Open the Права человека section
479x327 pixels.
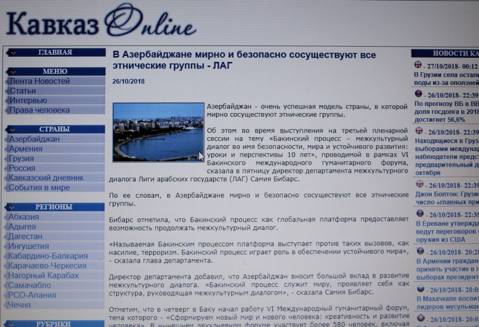pyautogui.click(x=56, y=110)
